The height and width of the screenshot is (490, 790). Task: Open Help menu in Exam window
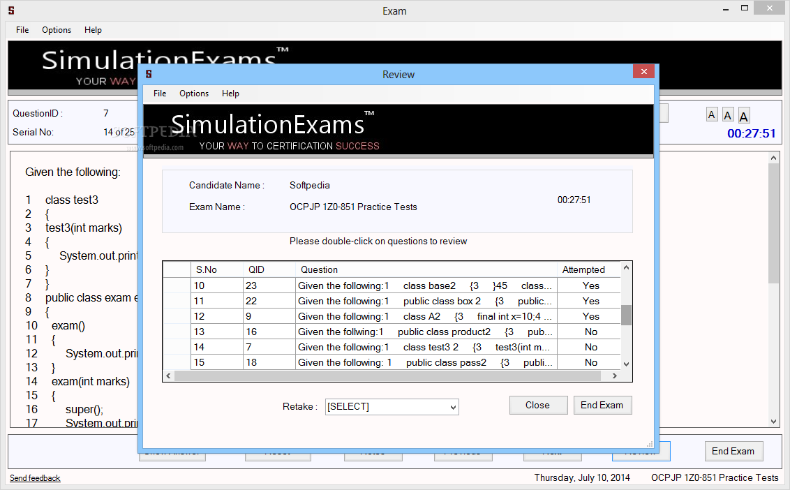coord(93,30)
